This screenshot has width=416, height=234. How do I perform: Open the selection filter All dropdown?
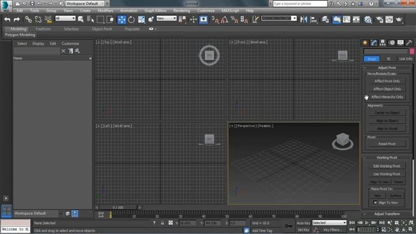coord(65,18)
